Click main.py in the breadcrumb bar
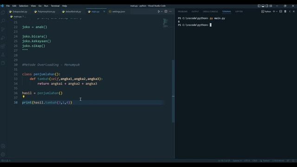The width and height of the screenshot is (297, 167). pyautogui.click(x=18, y=17)
